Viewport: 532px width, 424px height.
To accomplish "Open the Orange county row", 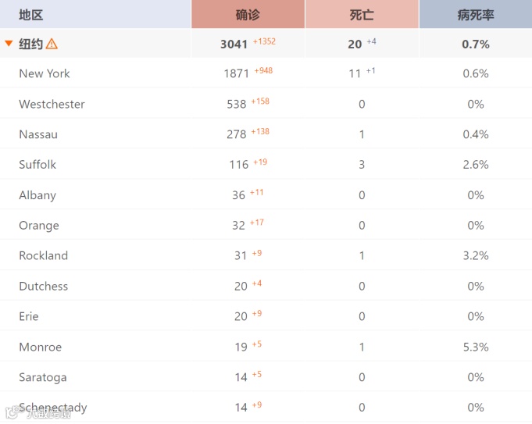I will [266, 225].
